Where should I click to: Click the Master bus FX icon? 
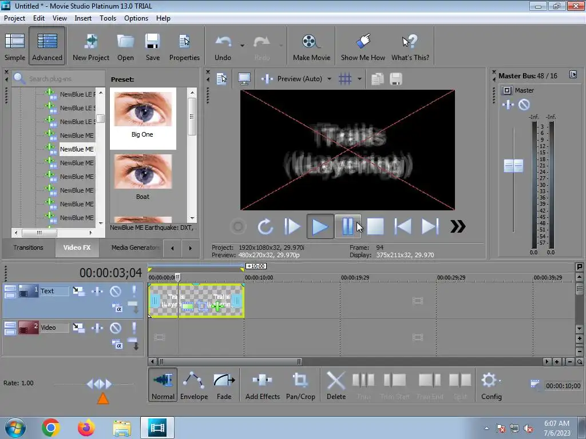point(508,105)
